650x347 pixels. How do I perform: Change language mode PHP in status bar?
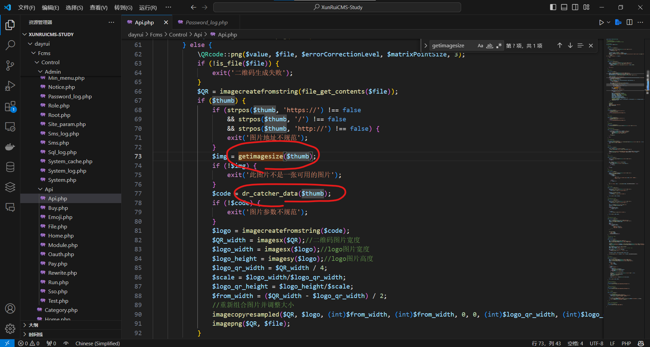tap(626, 343)
